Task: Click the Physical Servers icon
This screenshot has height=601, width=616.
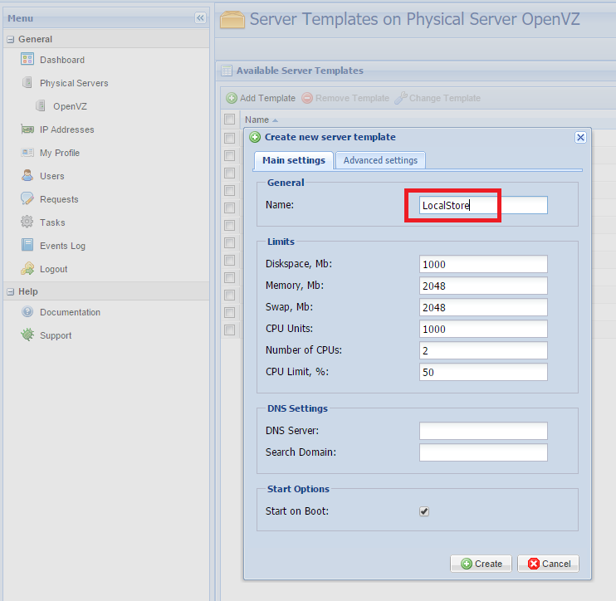Action: pyautogui.click(x=27, y=82)
